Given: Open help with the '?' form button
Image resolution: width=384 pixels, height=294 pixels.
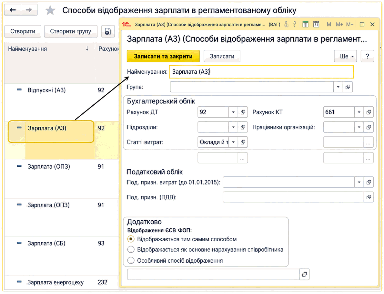Looking at the screenshot, I should (367, 56).
